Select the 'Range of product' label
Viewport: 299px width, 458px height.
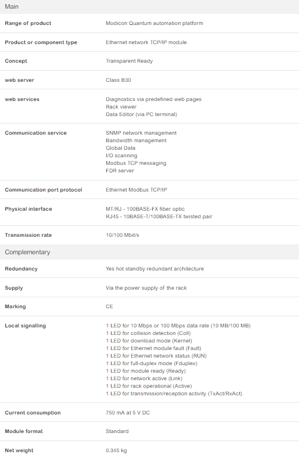28,23
